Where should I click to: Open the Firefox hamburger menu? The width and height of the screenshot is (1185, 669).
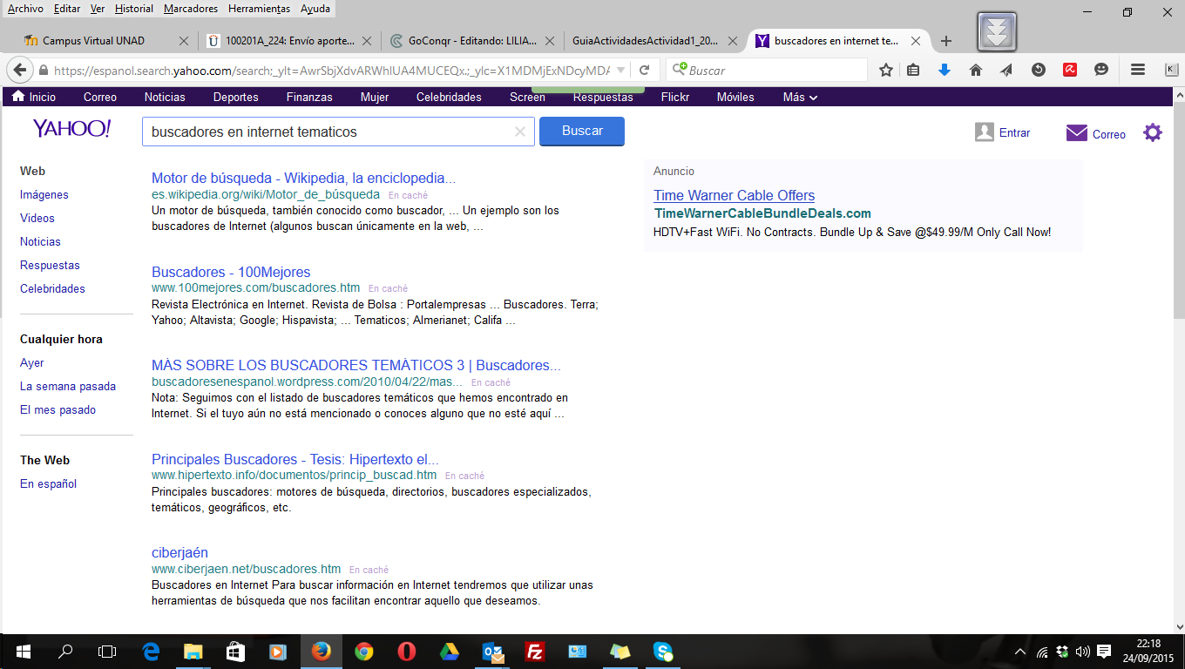click(1138, 71)
